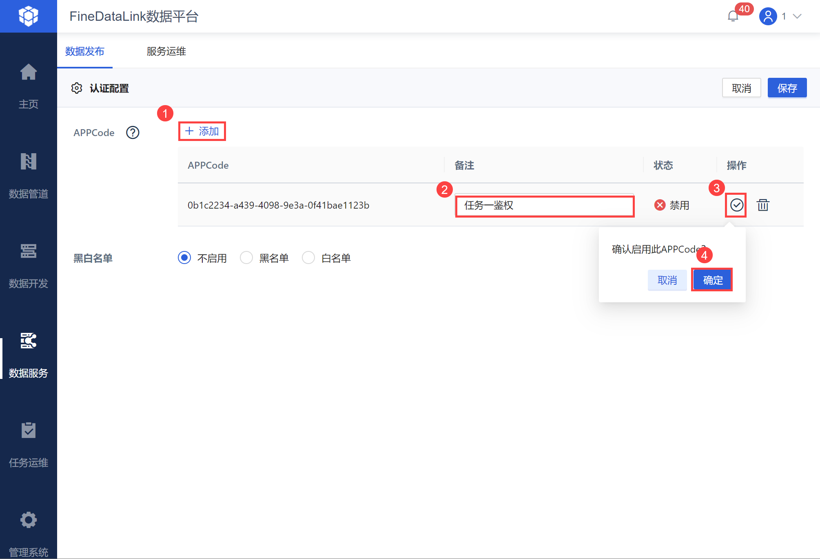Expand the user account dropdown arrow
This screenshot has width=820, height=559.
click(x=797, y=16)
